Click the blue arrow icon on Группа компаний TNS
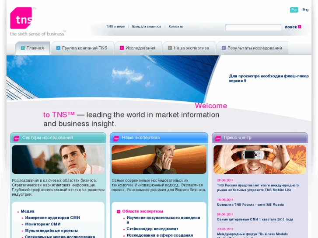Image resolution: width=318 pixels, height=238 pixels. pyautogui.click(x=58, y=48)
